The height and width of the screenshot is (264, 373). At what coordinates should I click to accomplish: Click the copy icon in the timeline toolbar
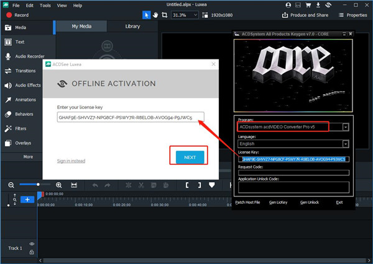(154, 185)
